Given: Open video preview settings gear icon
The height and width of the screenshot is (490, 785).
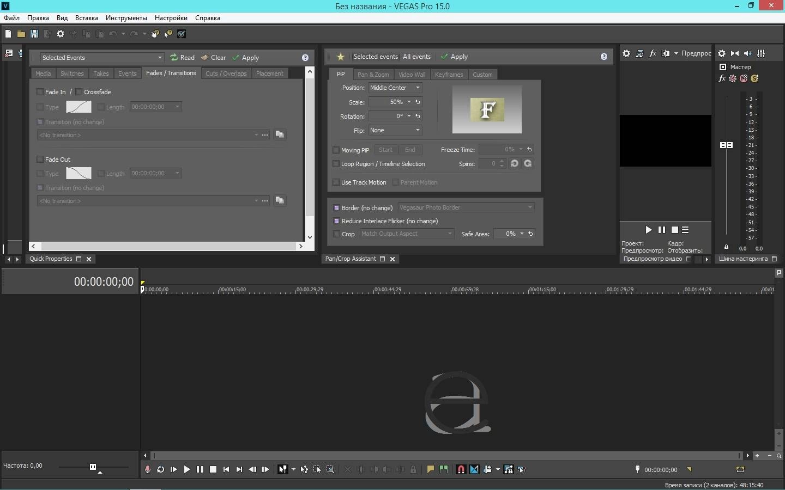Looking at the screenshot, I should tap(626, 53).
